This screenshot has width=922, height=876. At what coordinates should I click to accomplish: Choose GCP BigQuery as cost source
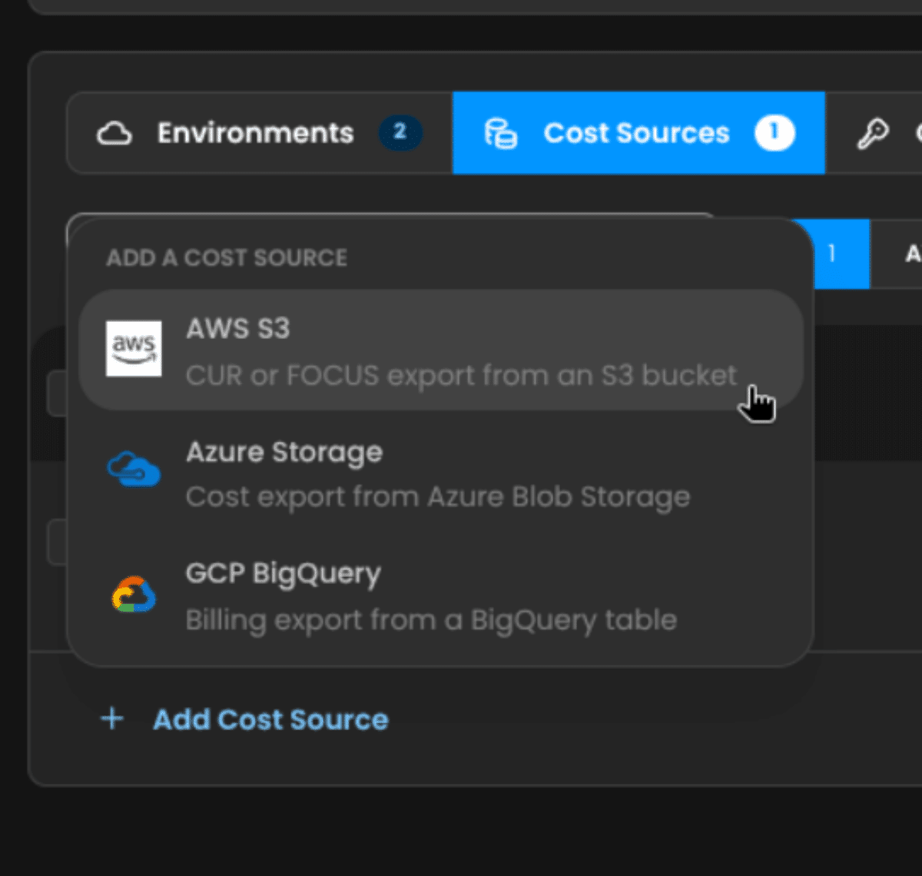[x=441, y=596]
